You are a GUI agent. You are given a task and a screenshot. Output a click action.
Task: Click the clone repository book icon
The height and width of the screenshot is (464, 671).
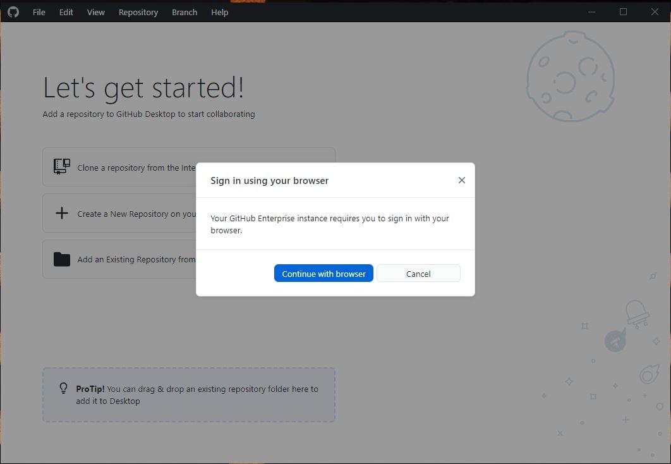click(62, 166)
